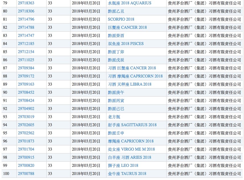Open registration number 29704902
Viewport: 244px width, 180px height.
[x=26, y=108]
